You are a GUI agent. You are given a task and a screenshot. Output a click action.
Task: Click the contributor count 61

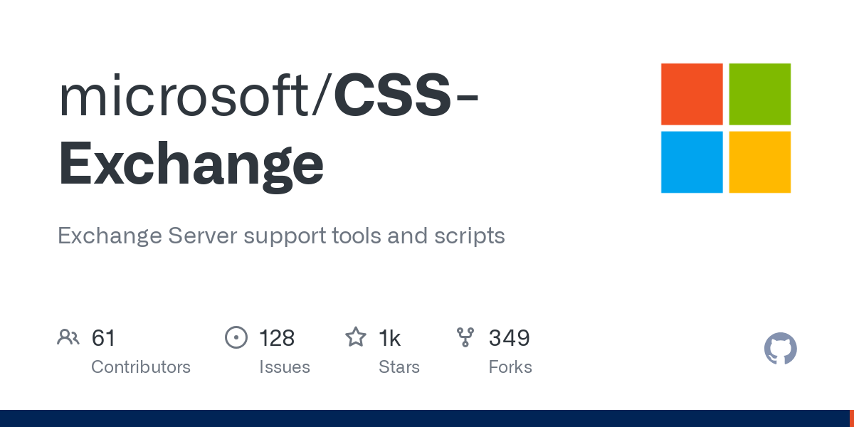(103, 338)
